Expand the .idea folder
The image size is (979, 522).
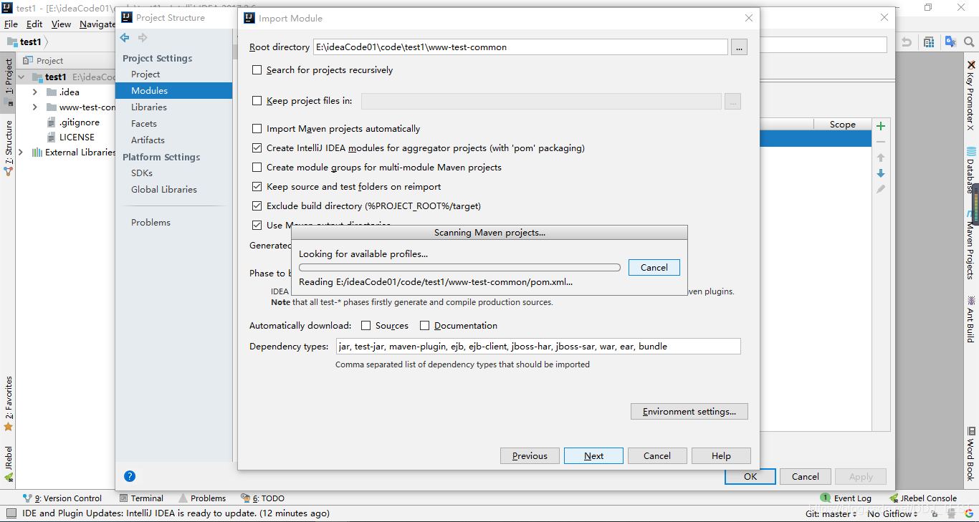point(34,92)
